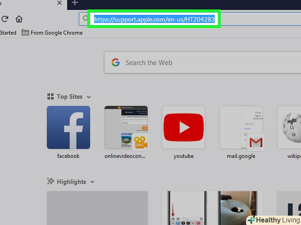Click the Highlights heading text
Image resolution: width=301 pixels, height=225 pixels.
pos(72,182)
